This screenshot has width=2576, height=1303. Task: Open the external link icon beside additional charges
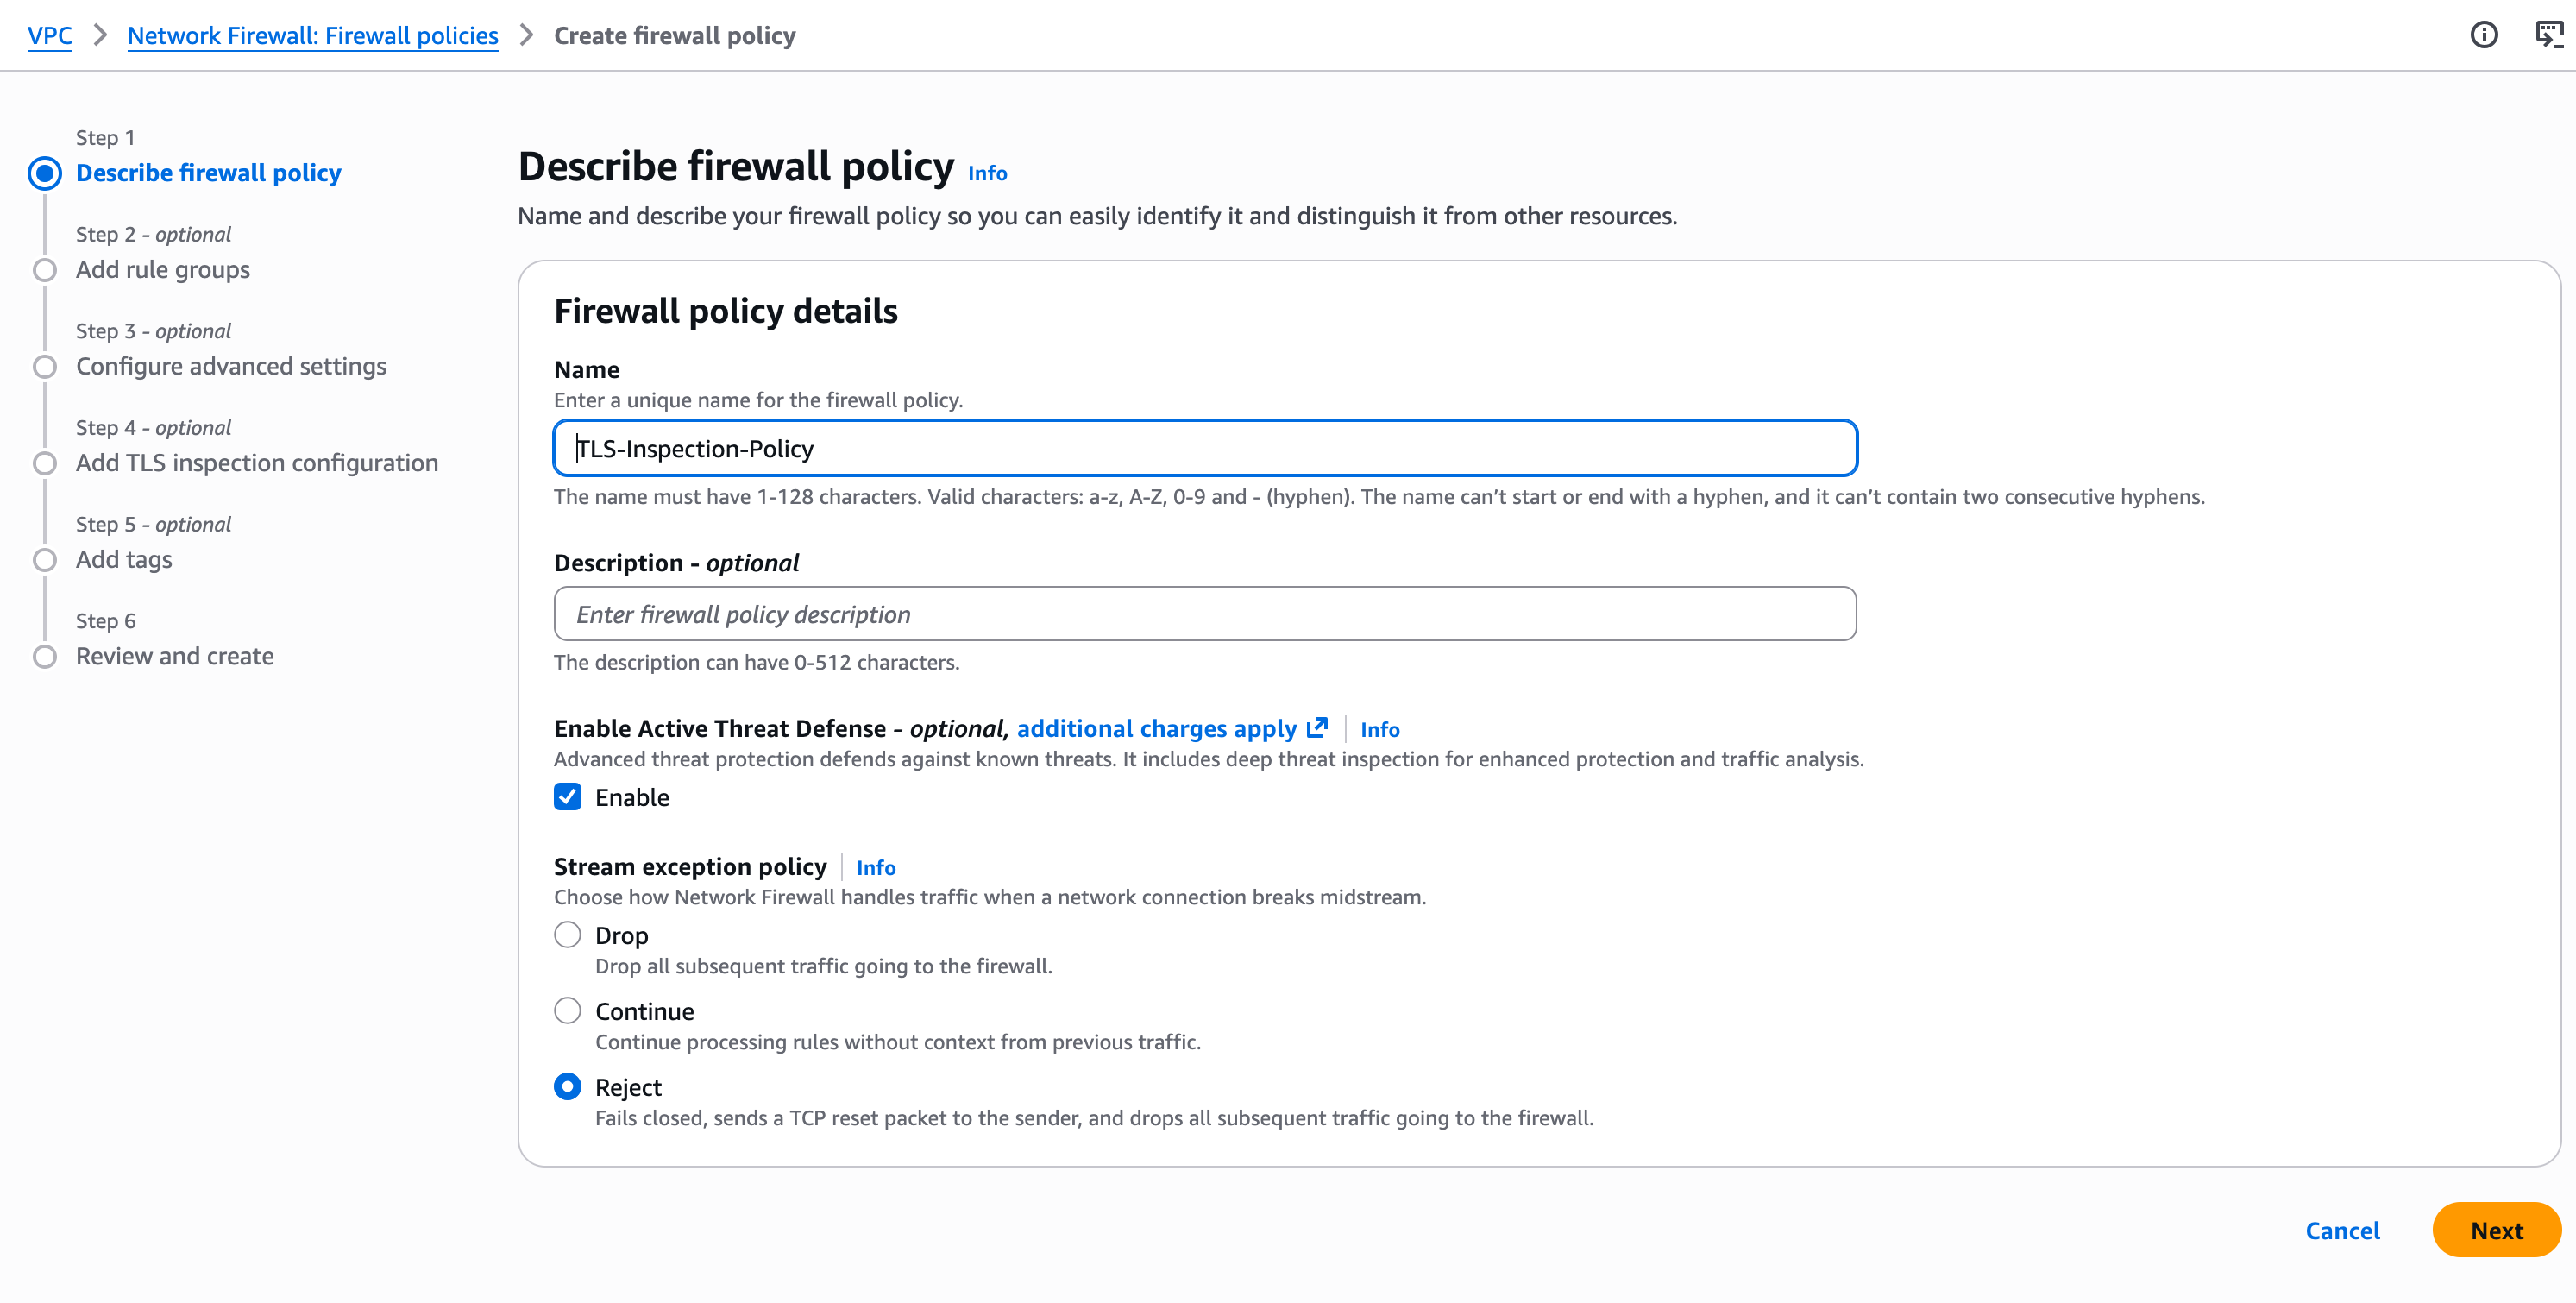point(1318,727)
